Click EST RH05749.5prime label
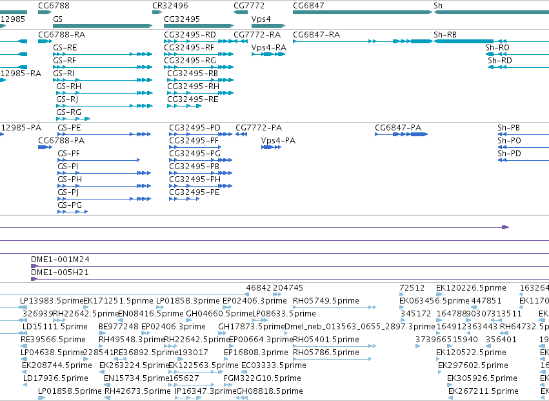Screen dimensions: 549x401 (326, 301)
